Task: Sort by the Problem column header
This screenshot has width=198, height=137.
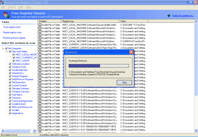Action: click(x=49, y=21)
